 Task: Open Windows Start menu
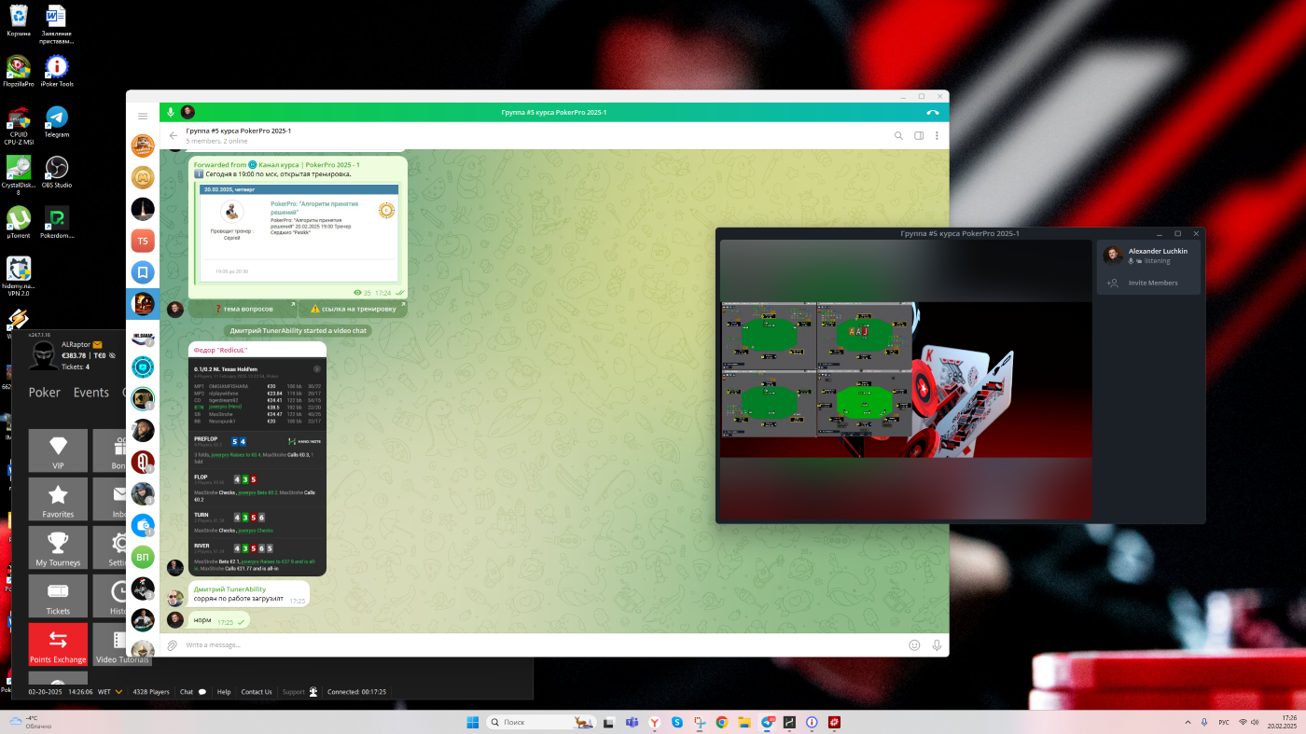point(472,722)
